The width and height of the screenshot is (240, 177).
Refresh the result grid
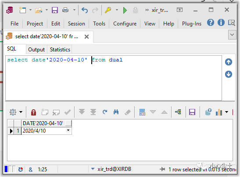click(105, 112)
